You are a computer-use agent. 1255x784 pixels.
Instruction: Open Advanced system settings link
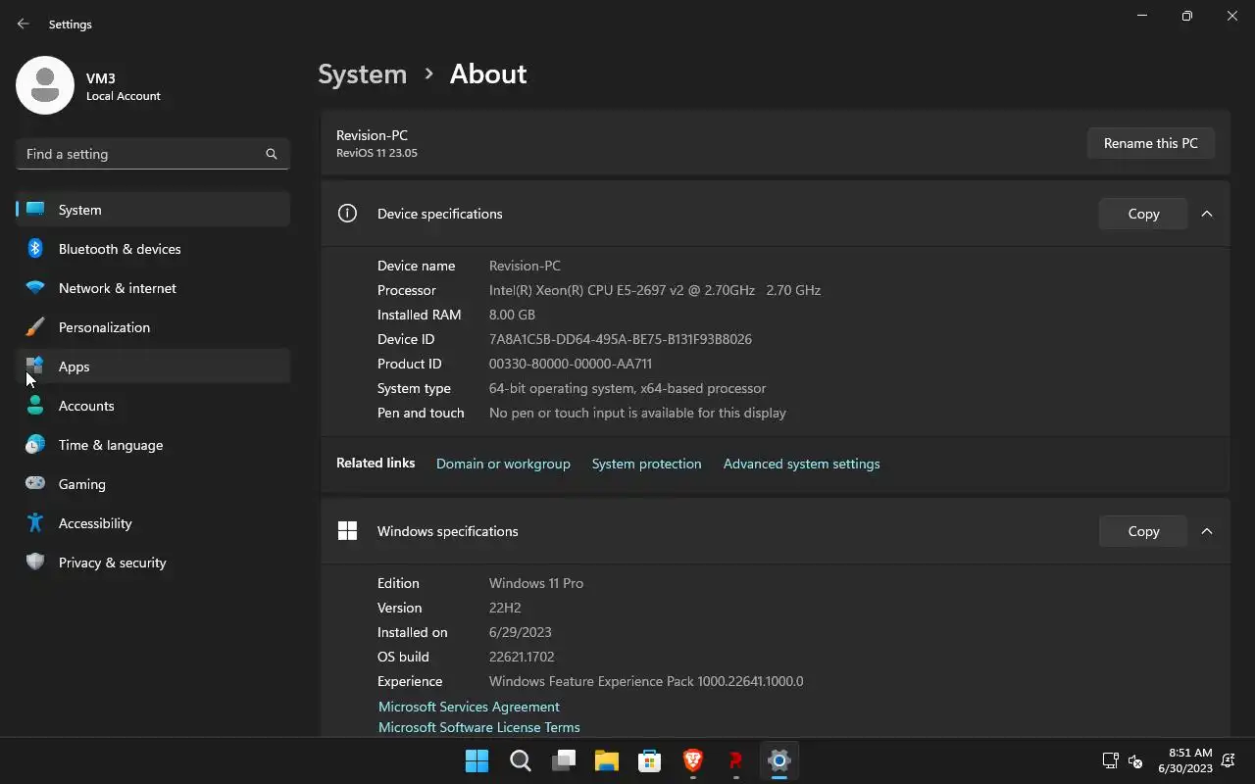click(x=801, y=464)
